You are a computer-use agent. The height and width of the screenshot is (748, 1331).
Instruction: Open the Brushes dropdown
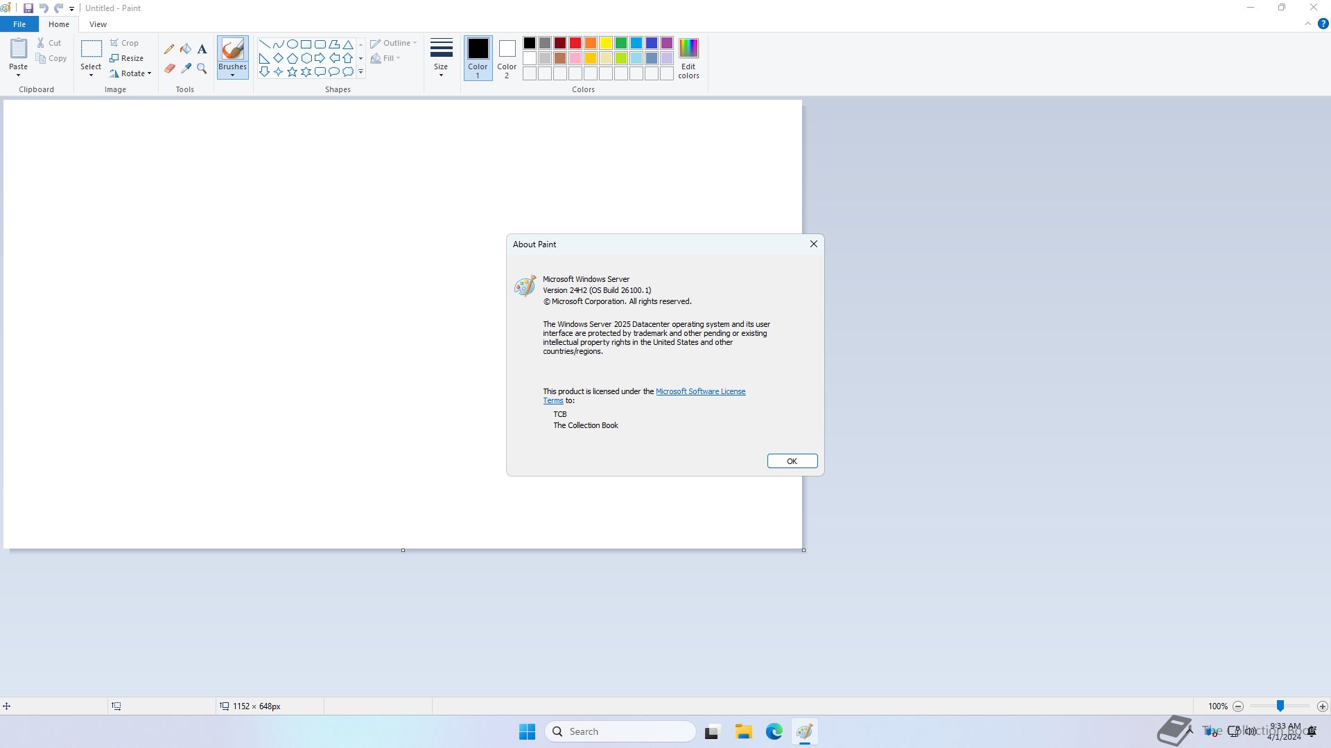[x=232, y=71]
